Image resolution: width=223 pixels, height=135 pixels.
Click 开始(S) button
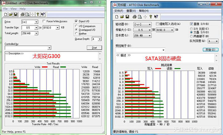coord(210,50)
